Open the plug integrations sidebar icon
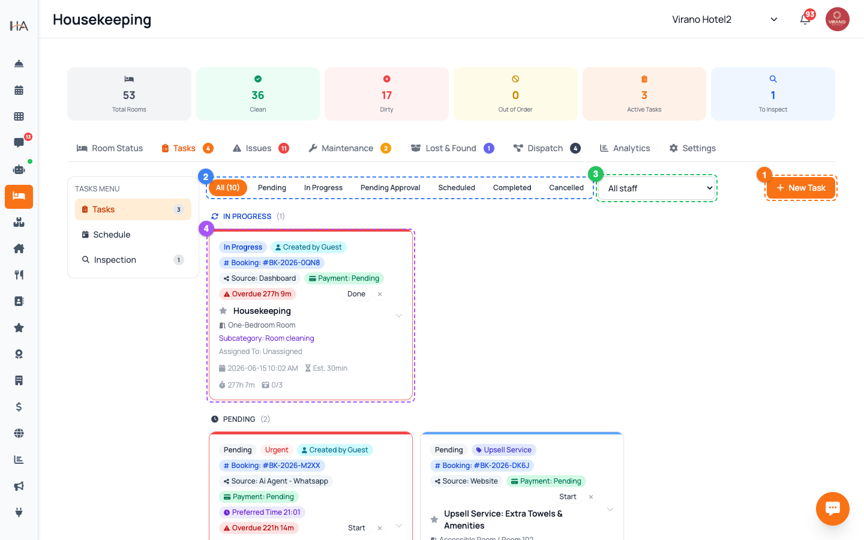Viewport: 864px width, 540px height. (19, 512)
